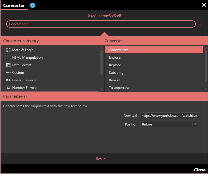208x174 pixels.
Task: Pick the Linear Converter arrow icon
Action: [8, 80]
